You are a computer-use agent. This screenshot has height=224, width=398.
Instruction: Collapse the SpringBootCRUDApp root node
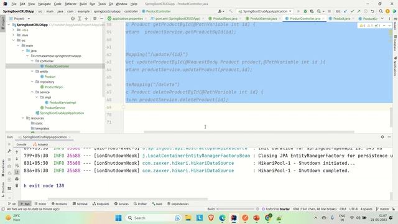[x=9, y=25]
